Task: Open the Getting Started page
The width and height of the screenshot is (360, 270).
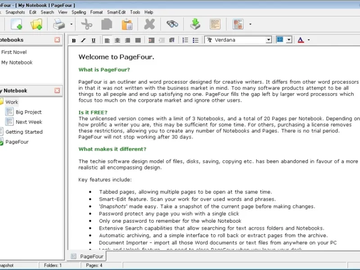Action: (24, 132)
